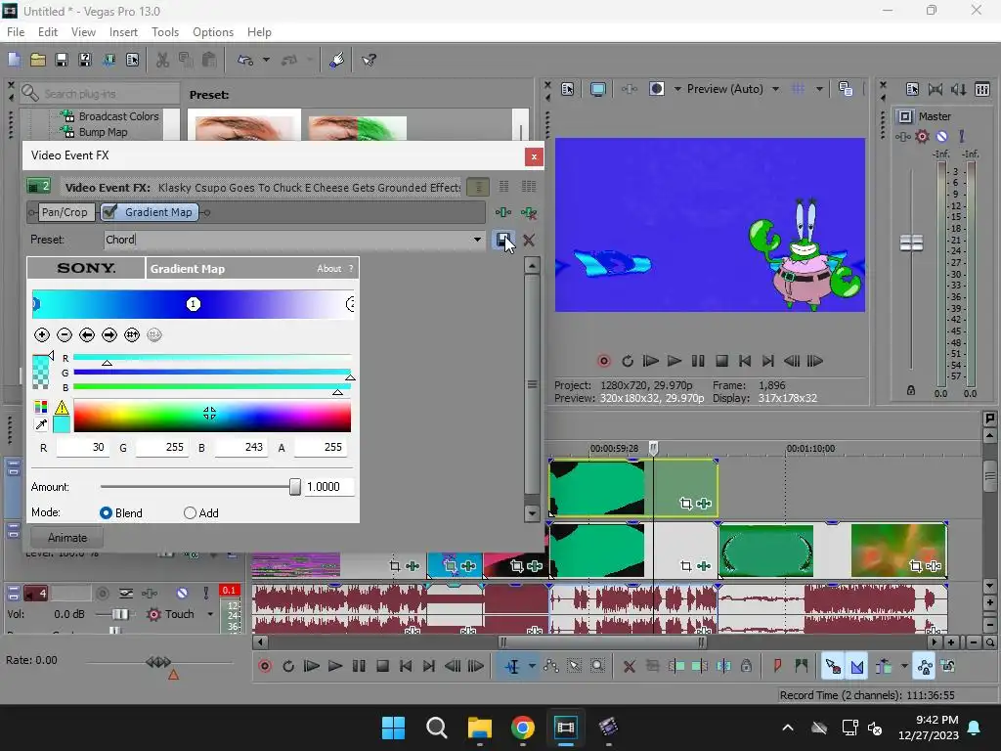Toggle the audio track mute icon

(182, 594)
